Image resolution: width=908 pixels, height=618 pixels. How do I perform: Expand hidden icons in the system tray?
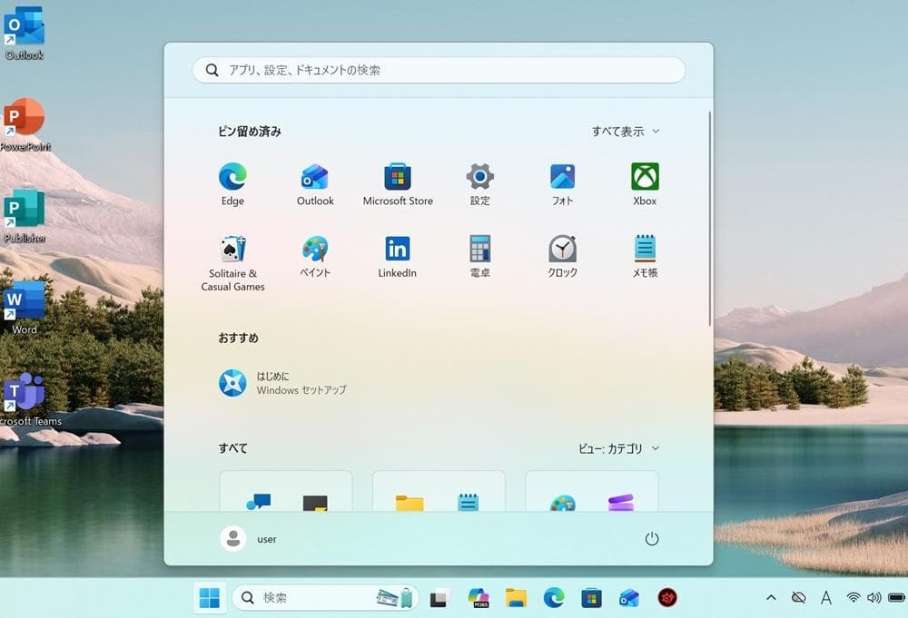pos(771,598)
